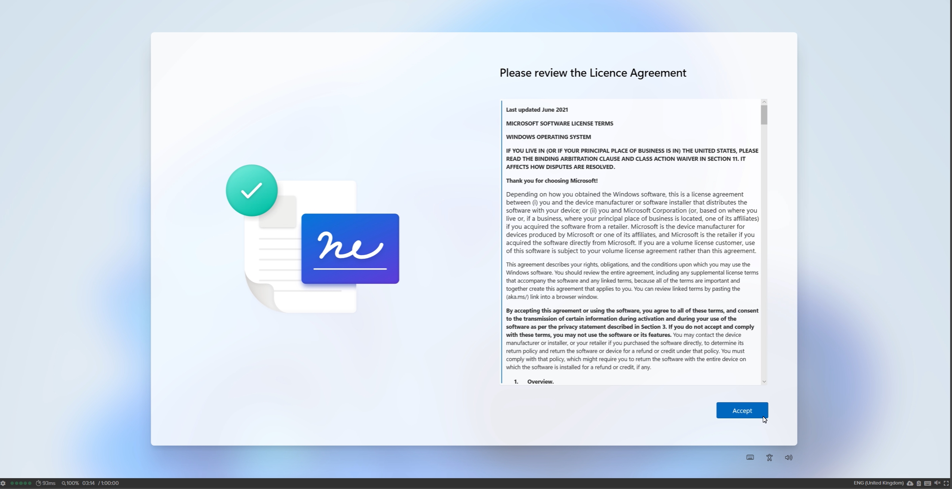Click the status bar keyboard icon
The height and width of the screenshot is (489, 952).
coord(928,483)
